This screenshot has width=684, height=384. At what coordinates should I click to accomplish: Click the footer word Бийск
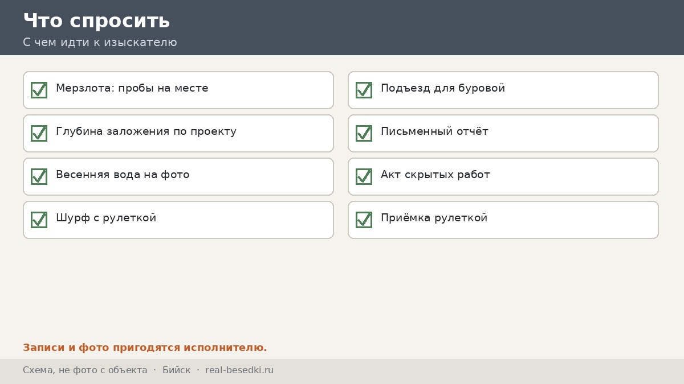point(177,370)
